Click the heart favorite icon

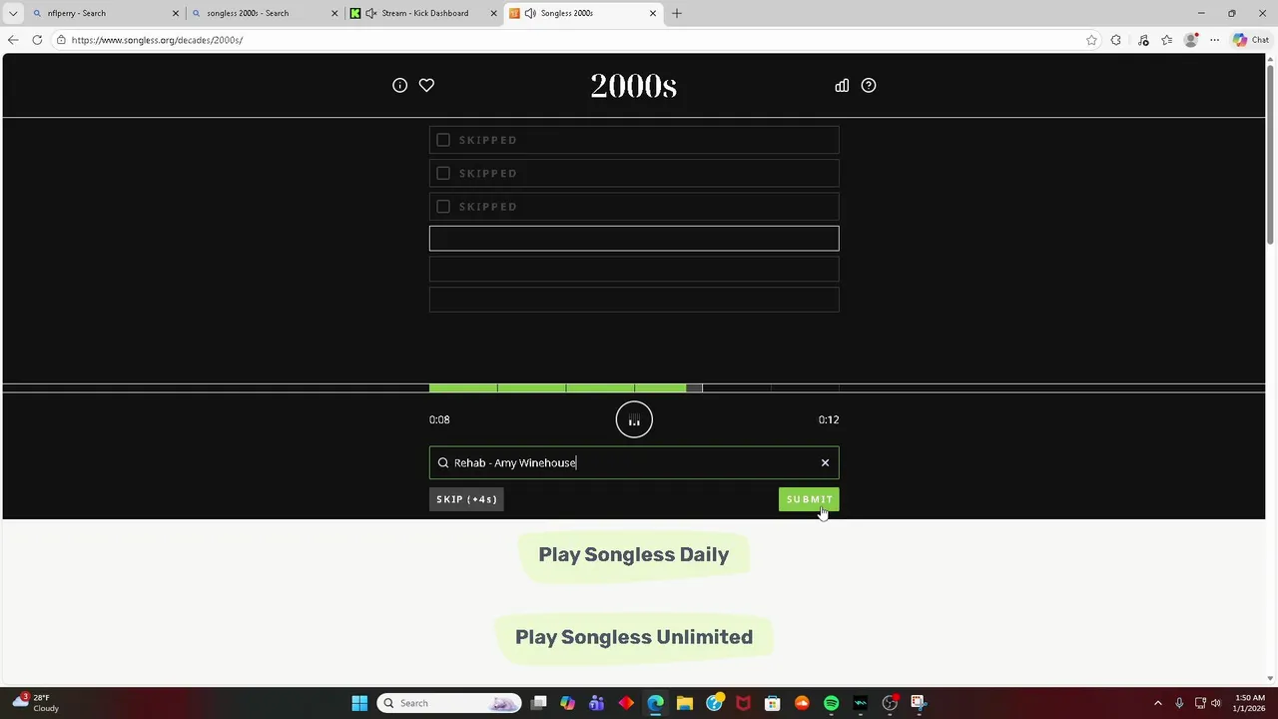pos(426,86)
